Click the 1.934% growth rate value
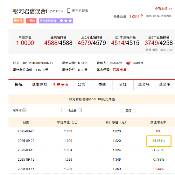Image resolution: width=175 pixels, height=175 pixels. 158,169
